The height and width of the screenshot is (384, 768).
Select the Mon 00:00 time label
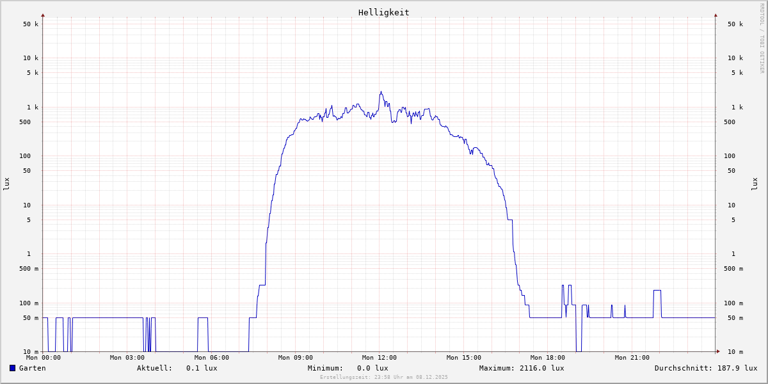tap(43, 358)
